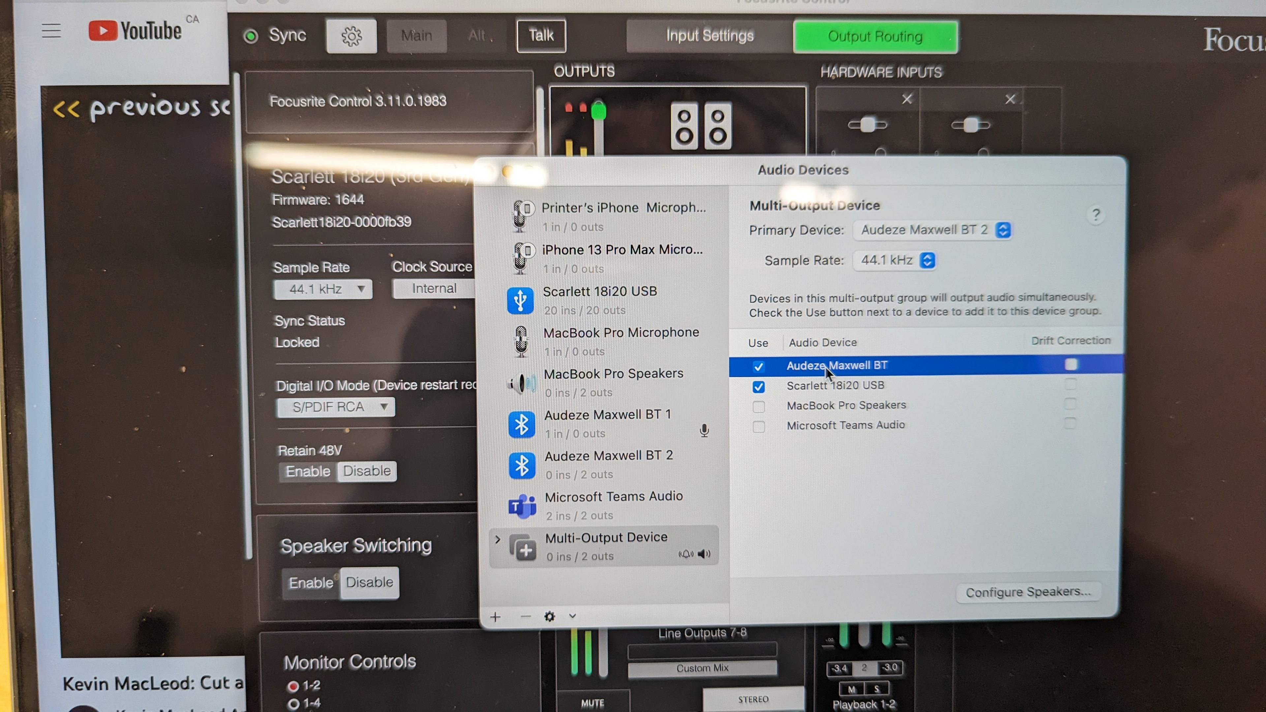Check MacBook Pro Speakers use checkbox
The width and height of the screenshot is (1266, 712).
coord(758,406)
